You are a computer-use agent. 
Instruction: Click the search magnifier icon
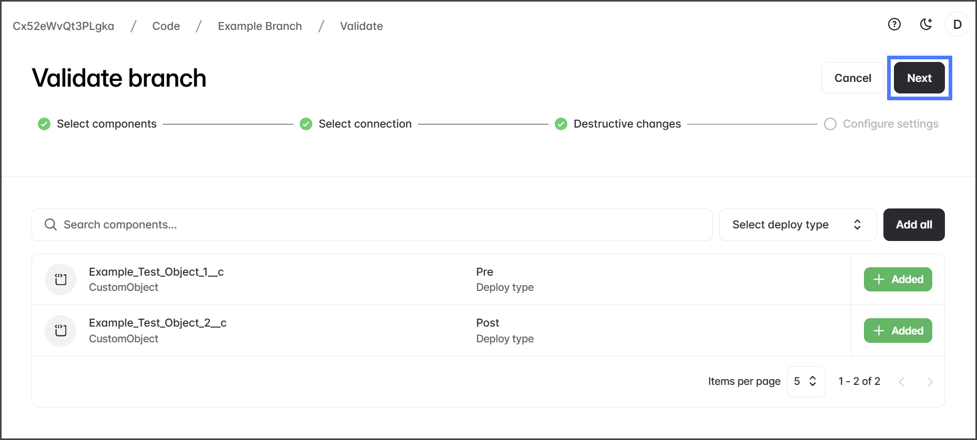(50, 225)
